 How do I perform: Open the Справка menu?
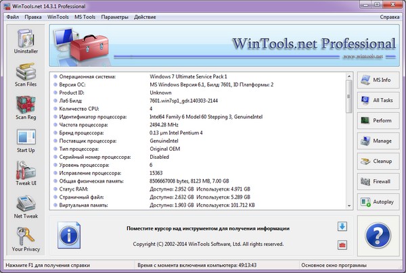click(389, 16)
